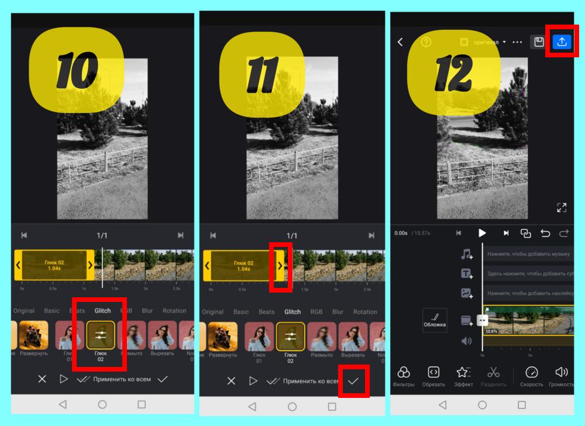This screenshot has width=585, height=426.
Task: Tap the add text track icon
Action: (x=466, y=274)
